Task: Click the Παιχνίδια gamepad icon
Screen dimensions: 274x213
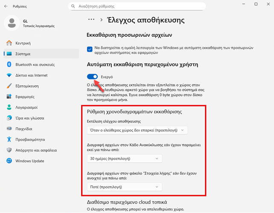Action: 9,129
